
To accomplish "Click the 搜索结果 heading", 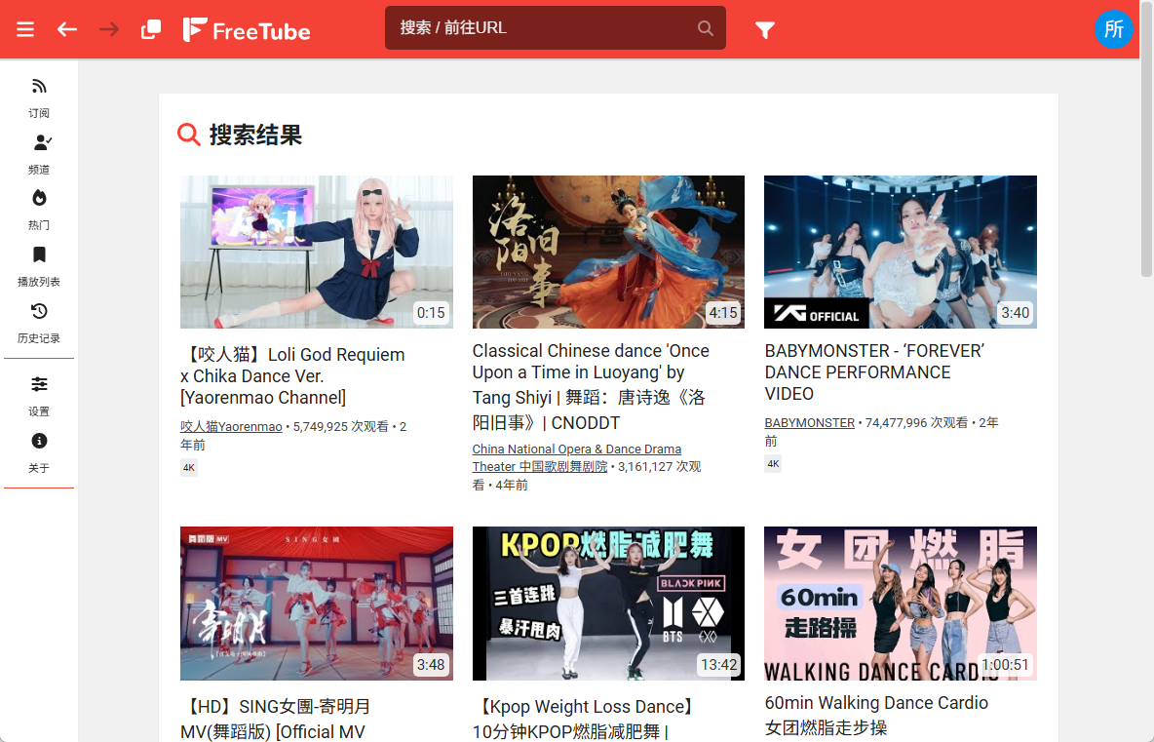I will 255,135.
